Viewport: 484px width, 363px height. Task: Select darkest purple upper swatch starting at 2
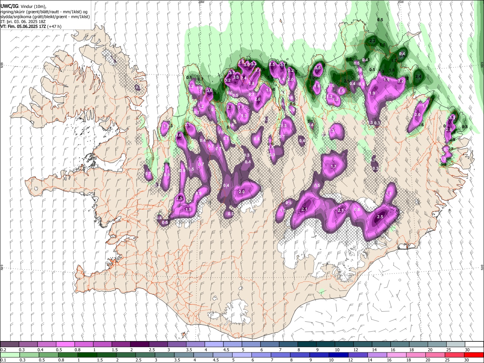[140, 344]
